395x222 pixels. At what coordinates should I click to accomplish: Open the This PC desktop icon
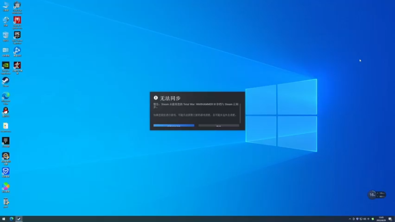pyautogui.click(x=5, y=6)
